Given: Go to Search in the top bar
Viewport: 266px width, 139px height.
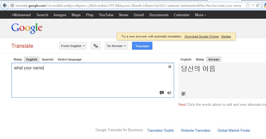Looking at the screenshot, I should 42,15.
